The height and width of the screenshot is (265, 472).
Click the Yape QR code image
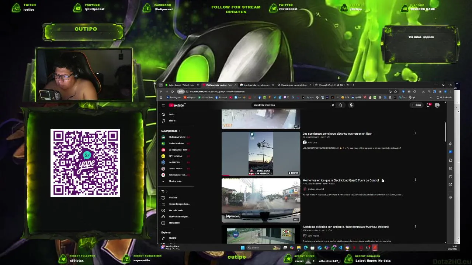tap(85, 163)
